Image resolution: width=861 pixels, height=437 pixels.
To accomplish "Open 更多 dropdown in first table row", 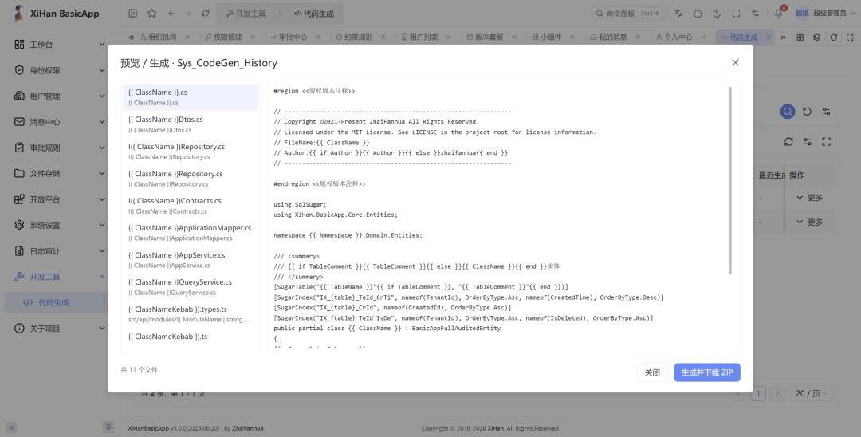I will (x=809, y=198).
